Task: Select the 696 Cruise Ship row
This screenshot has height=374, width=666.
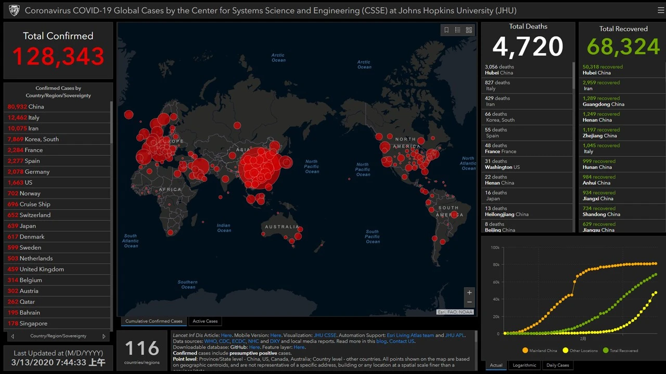Action: 57,204
